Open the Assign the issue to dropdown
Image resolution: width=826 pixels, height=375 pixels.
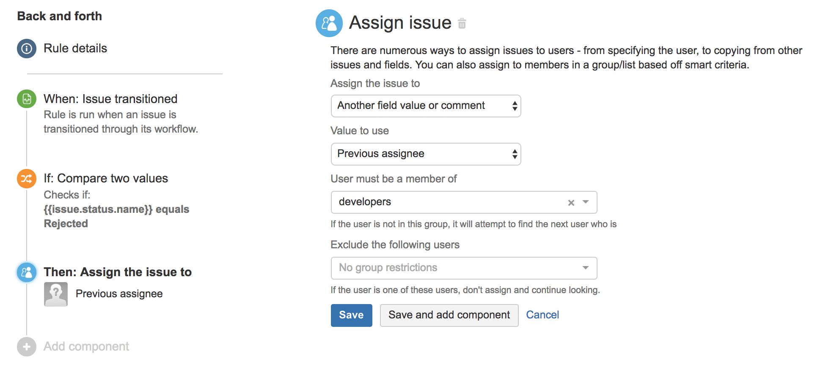[426, 106]
